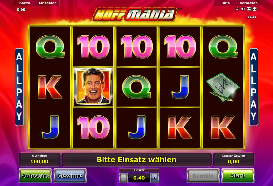This screenshot has height=186, width=273.
Task: Click the green Q on the first reel
Action: tap(50, 47)
